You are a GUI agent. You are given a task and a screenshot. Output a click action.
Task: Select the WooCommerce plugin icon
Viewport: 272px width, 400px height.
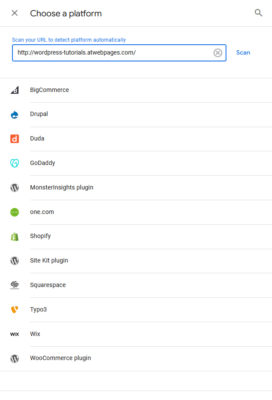click(15, 358)
